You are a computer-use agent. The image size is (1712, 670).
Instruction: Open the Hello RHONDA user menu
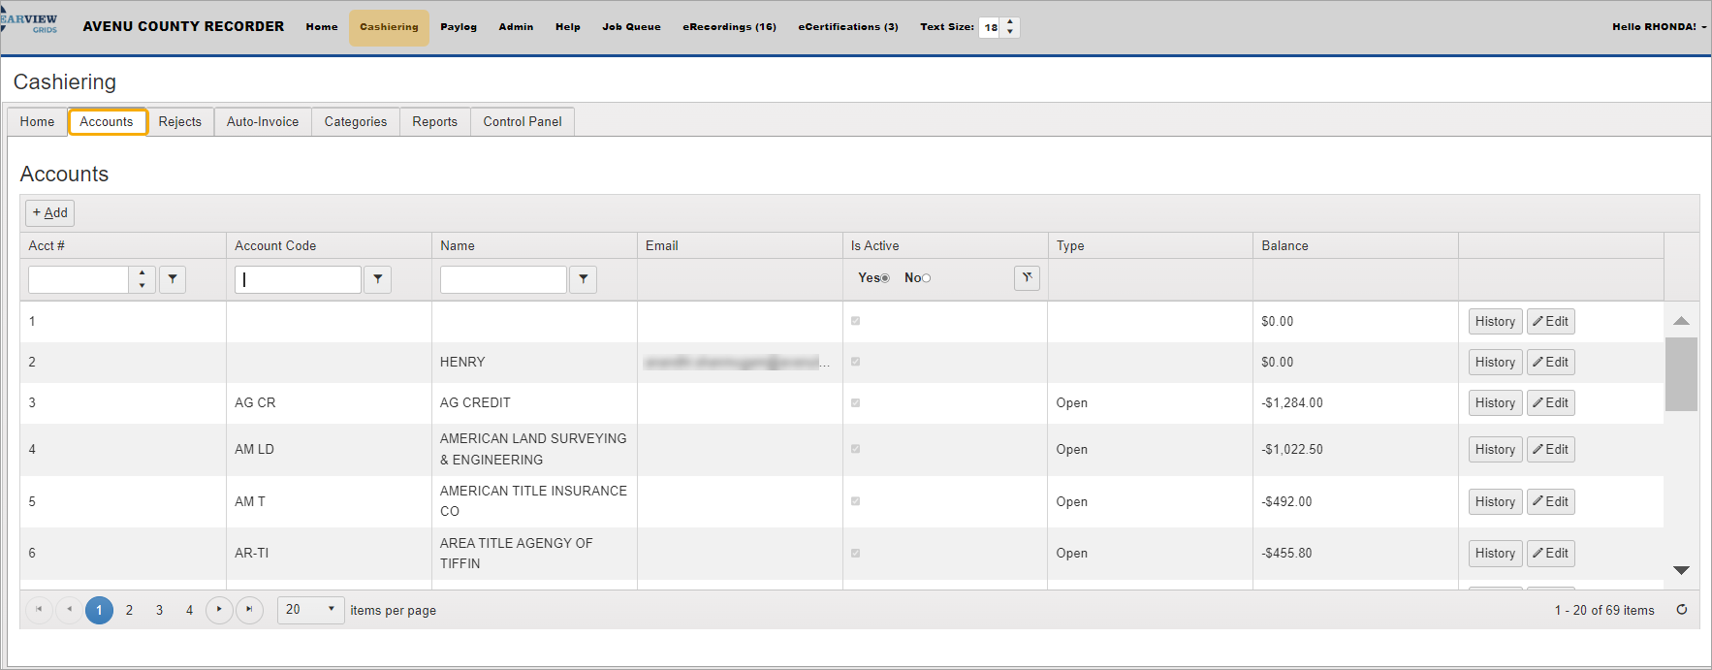[x=1659, y=27]
